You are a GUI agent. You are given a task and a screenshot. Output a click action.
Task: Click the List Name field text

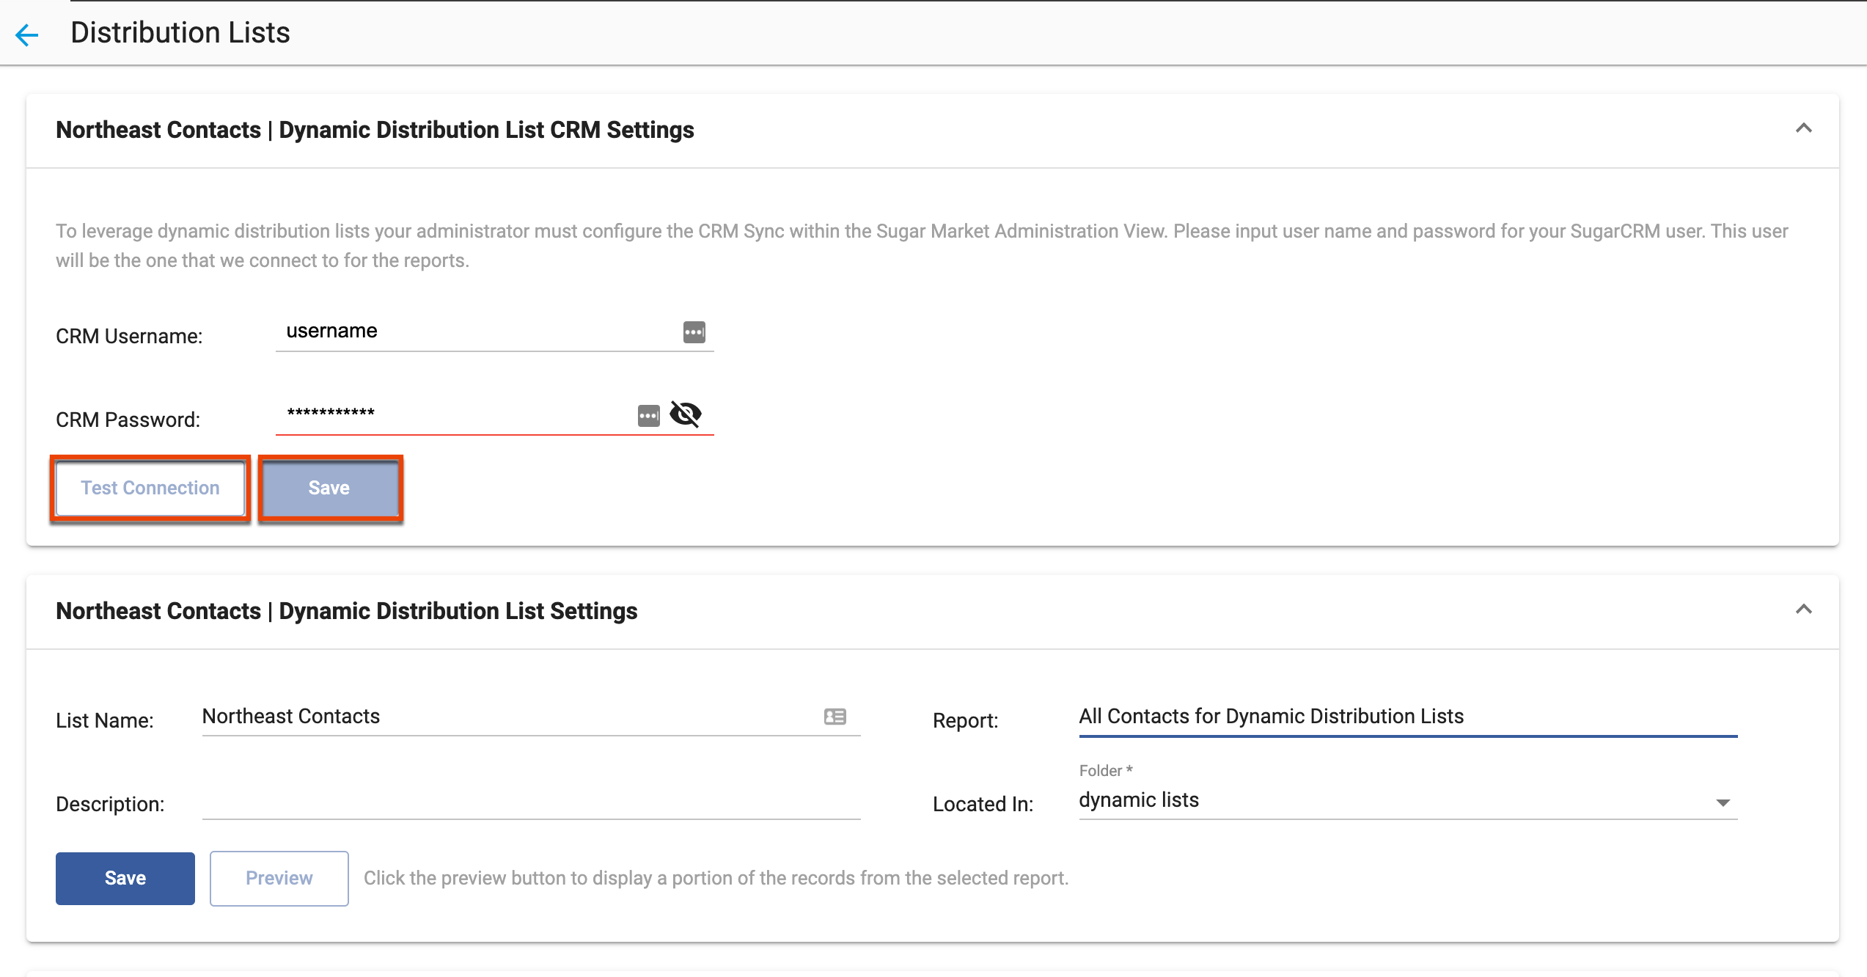click(x=291, y=717)
